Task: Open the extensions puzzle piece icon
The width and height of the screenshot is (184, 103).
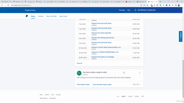Action: click(170, 5)
